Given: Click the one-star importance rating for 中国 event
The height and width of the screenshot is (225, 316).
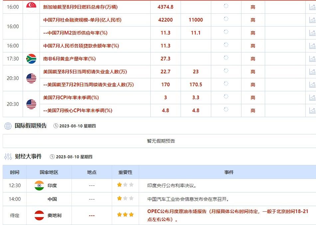Looking at the screenshot, I should 125,198.
